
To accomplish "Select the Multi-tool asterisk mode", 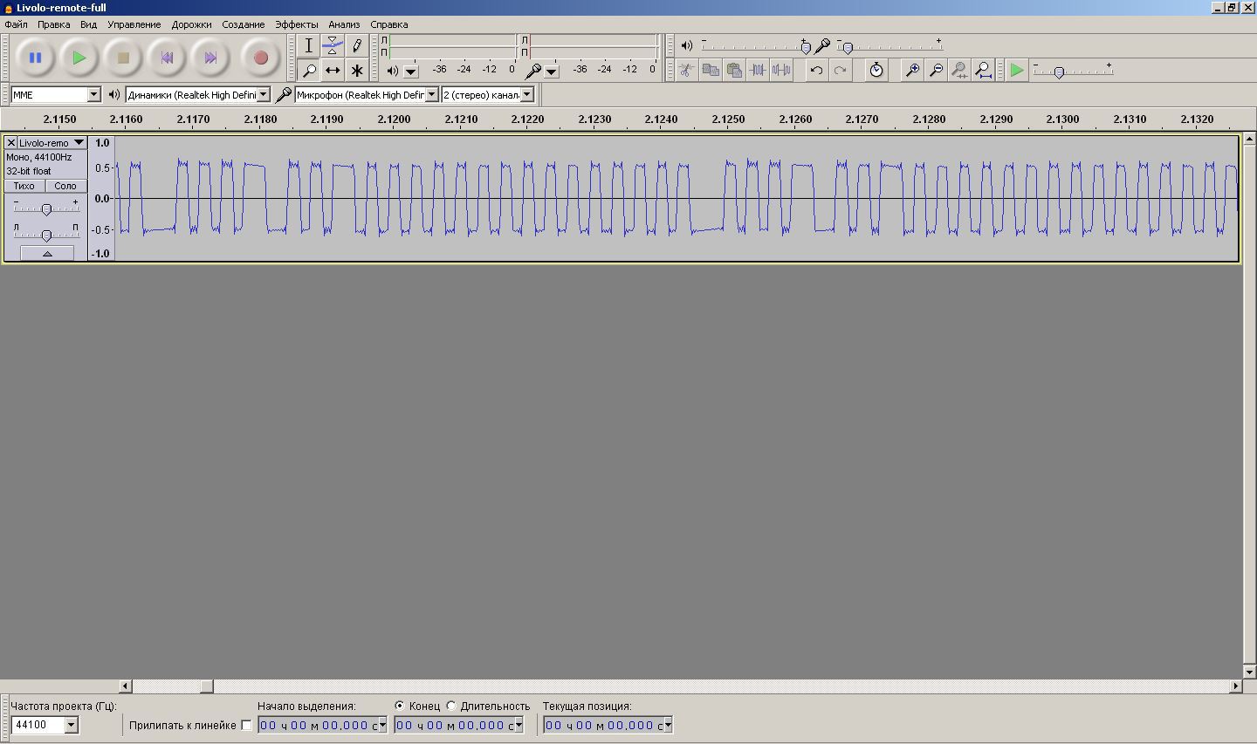I will tap(357, 70).
